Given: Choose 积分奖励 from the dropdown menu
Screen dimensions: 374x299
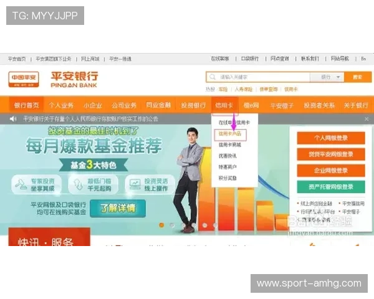Looking at the screenshot, I should click(228, 178).
